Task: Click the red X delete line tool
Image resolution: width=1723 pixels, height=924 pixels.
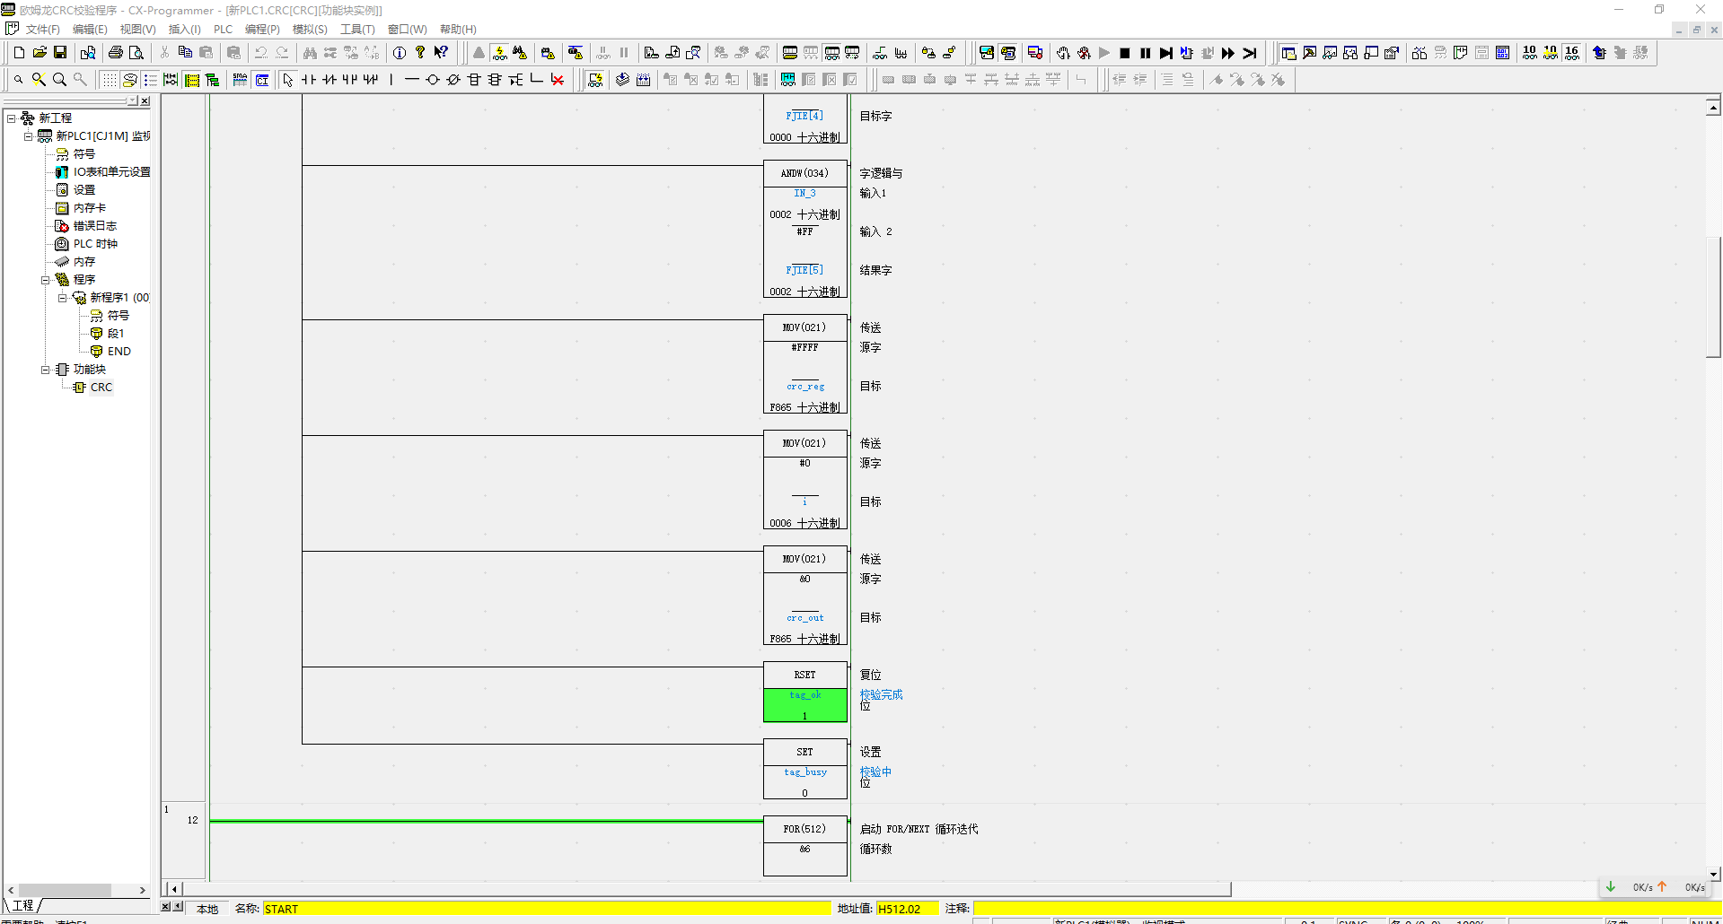Action: click(x=558, y=80)
